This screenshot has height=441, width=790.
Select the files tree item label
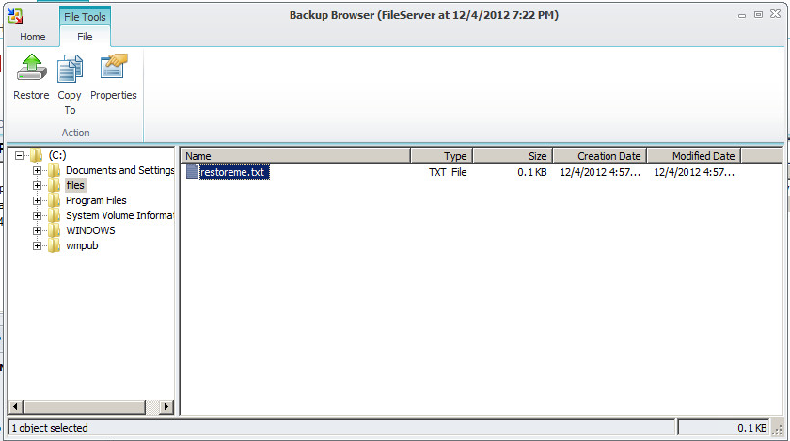pyautogui.click(x=75, y=185)
